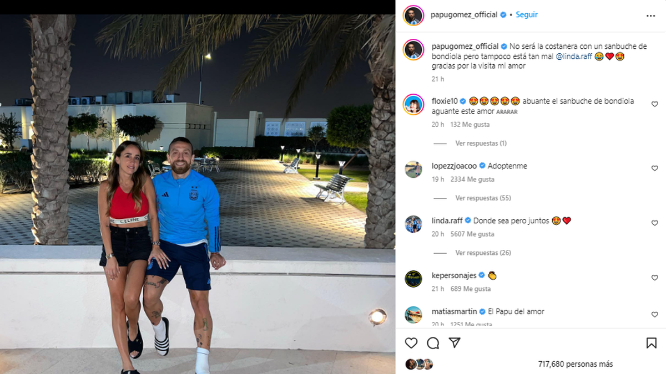The width and height of the screenshot is (666, 374).
Task: Expand Ver respuestas (26) replies
Action: (483, 253)
